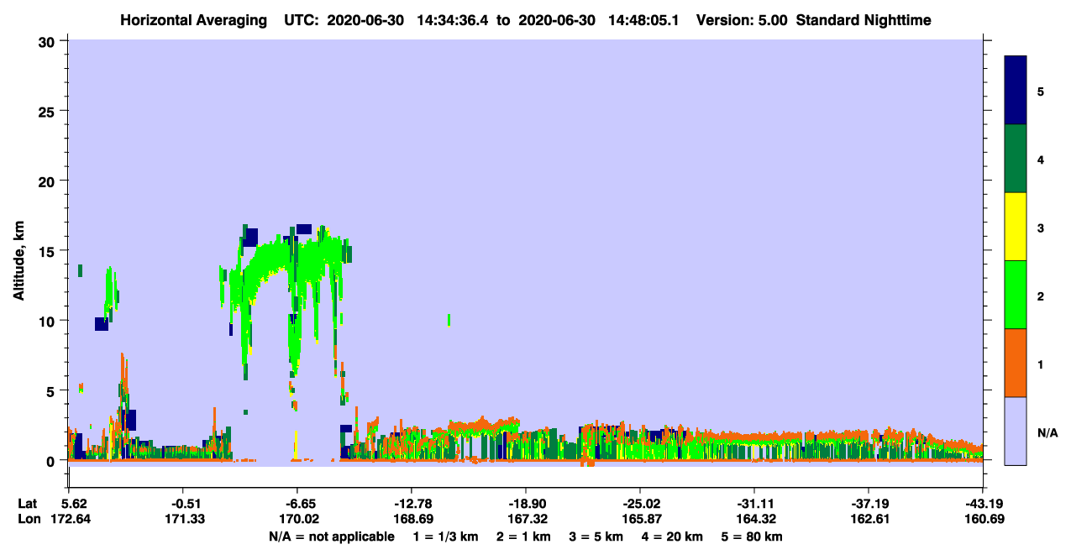This screenshot has width=1092, height=560.
Task: Click the end time "14:48:05.1"
Action: pos(643,20)
